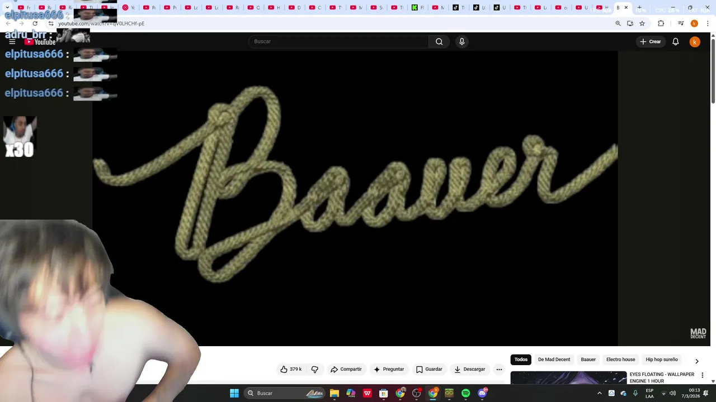Select the De Mad Decent chip
This screenshot has height=402, width=716.
pyautogui.click(x=554, y=360)
